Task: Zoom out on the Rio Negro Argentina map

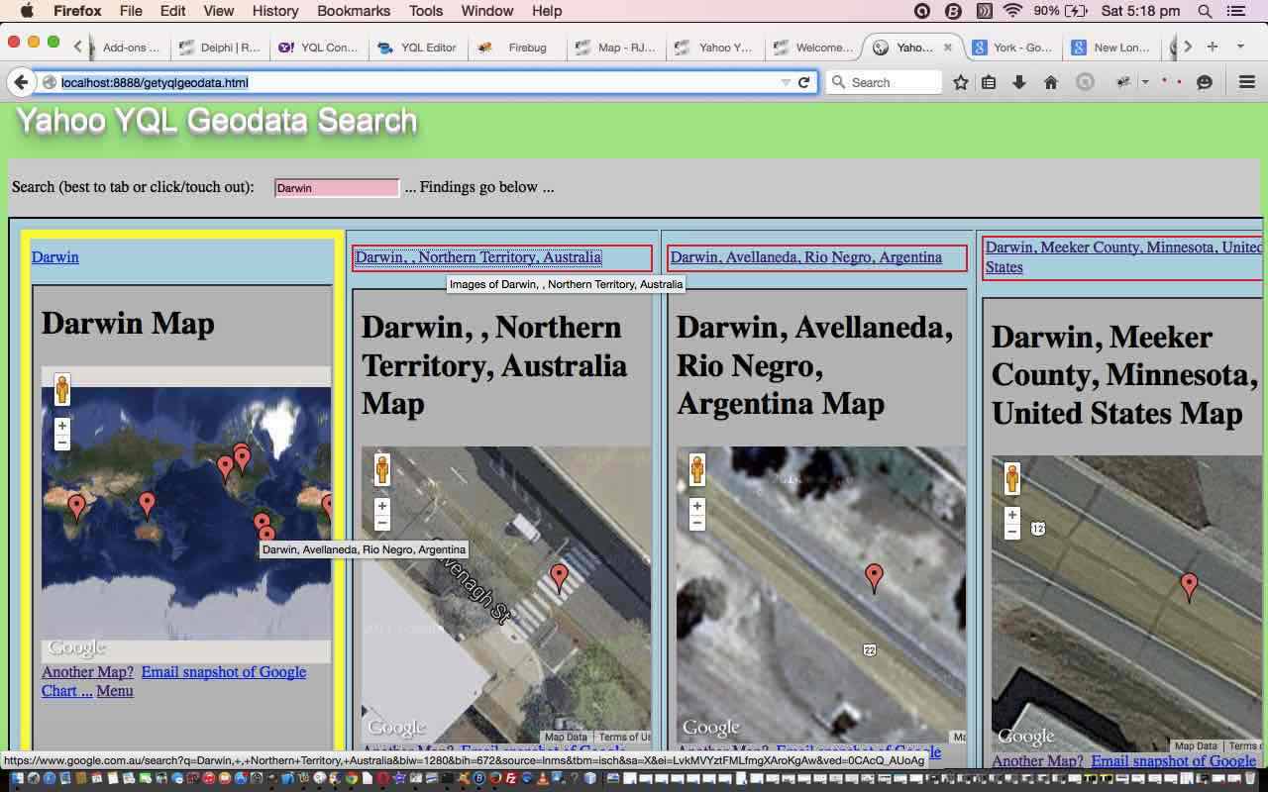Action: [x=697, y=523]
